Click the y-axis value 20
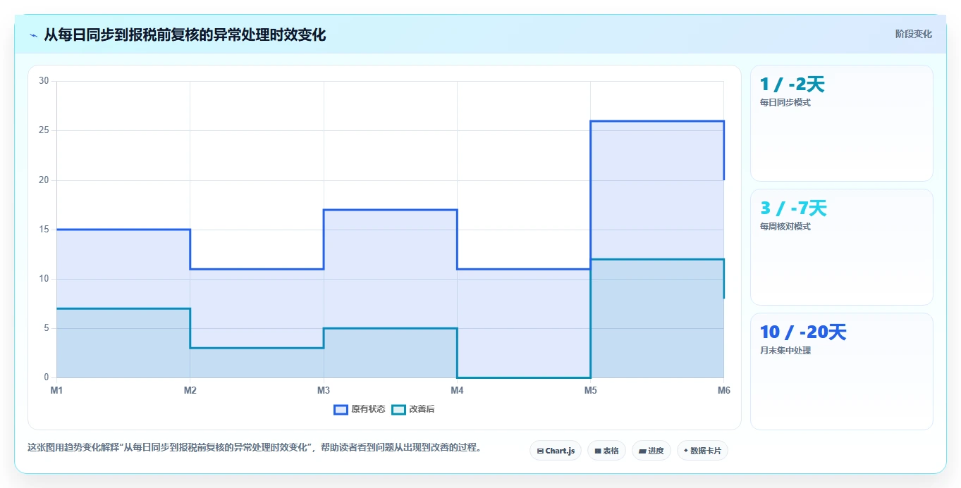Viewport: 961px width, 488px height. (44, 180)
